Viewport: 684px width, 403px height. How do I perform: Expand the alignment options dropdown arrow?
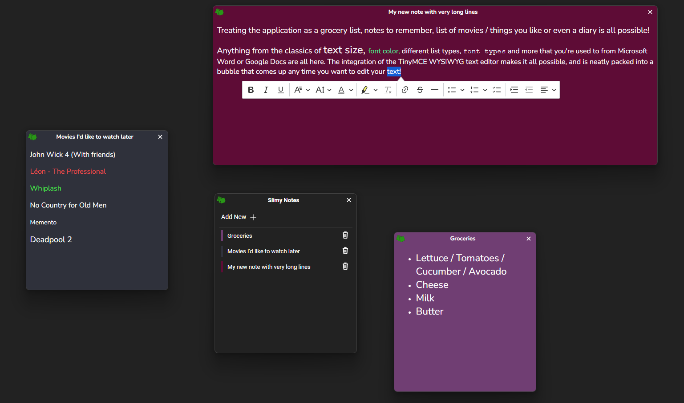(x=554, y=90)
